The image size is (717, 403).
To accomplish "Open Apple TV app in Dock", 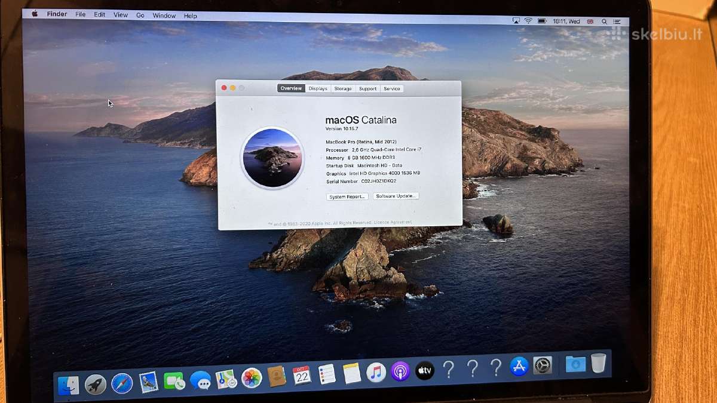I will point(424,370).
